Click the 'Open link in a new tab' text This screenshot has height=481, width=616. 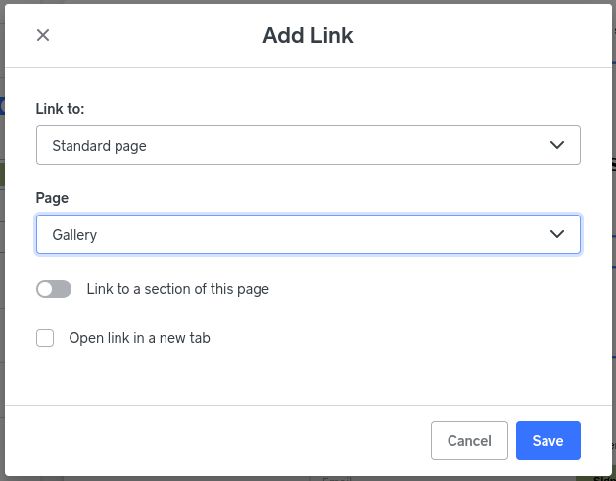pos(139,338)
